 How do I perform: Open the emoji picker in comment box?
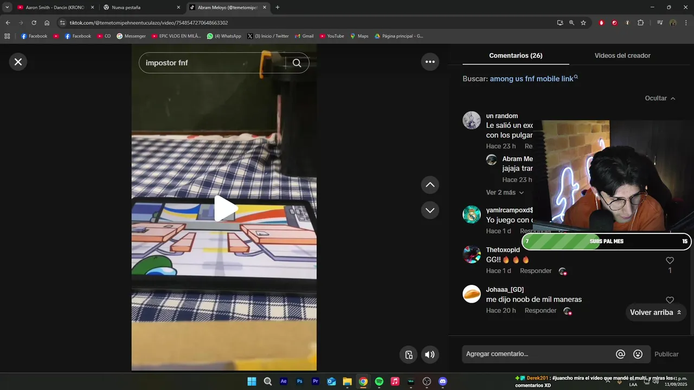(638, 354)
